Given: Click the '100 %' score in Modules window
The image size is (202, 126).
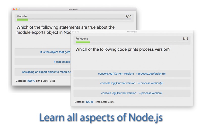Looking at the screenshot, I should [x=31, y=81].
